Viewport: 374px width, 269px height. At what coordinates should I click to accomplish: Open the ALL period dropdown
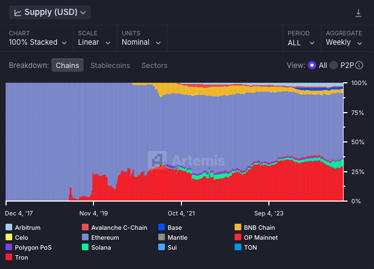301,43
